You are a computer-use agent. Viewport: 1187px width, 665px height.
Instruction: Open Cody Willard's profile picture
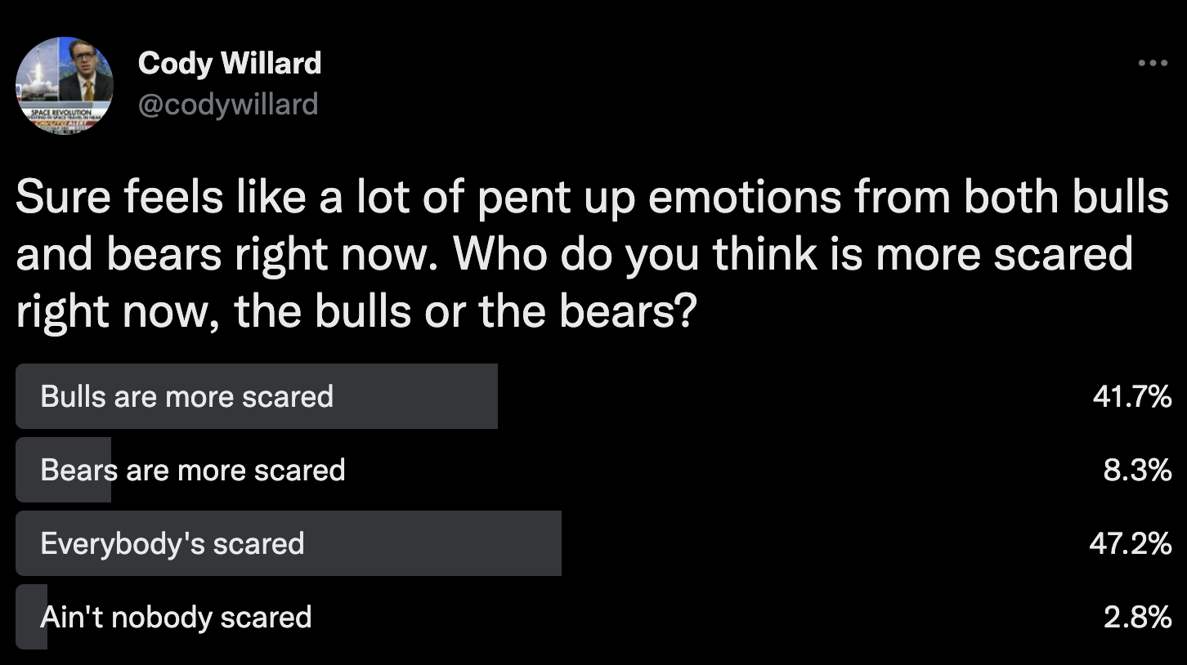click(65, 86)
